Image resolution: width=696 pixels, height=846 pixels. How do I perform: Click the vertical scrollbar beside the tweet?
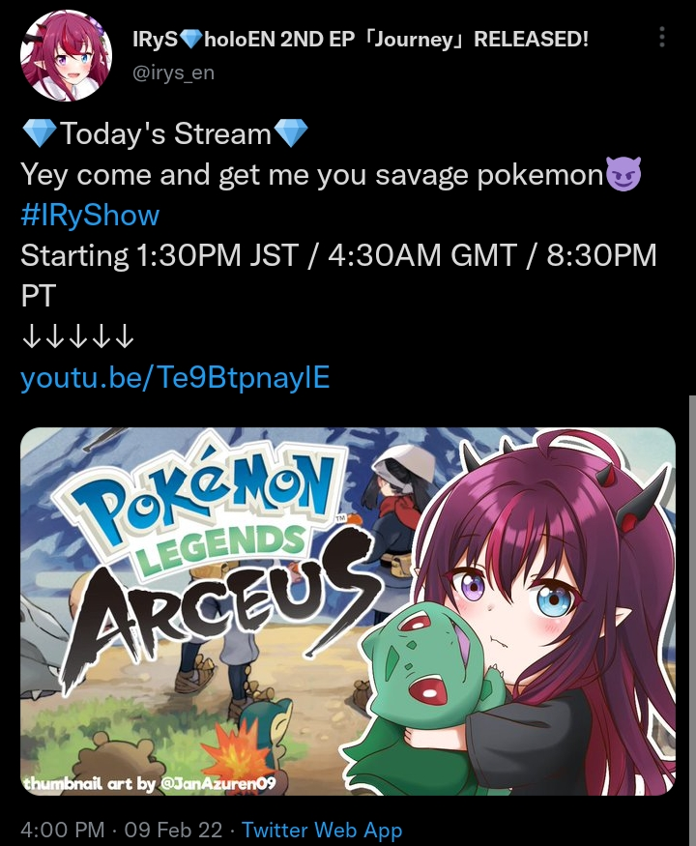(x=692, y=621)
